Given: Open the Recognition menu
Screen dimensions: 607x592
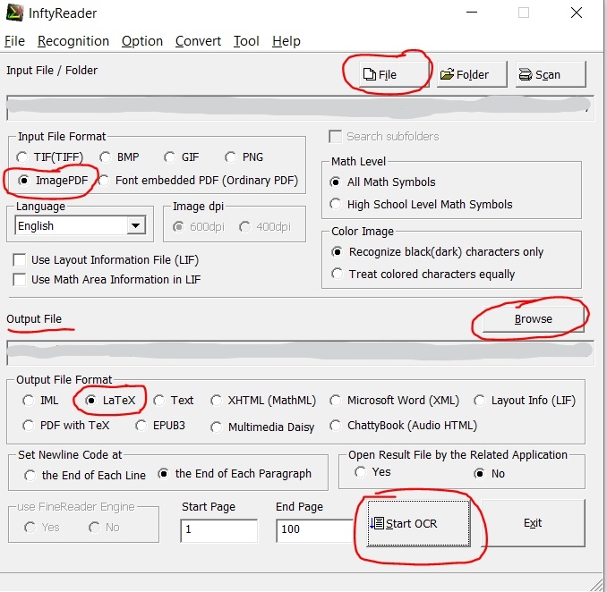Looking at the screenshot, I should point(73,41).
